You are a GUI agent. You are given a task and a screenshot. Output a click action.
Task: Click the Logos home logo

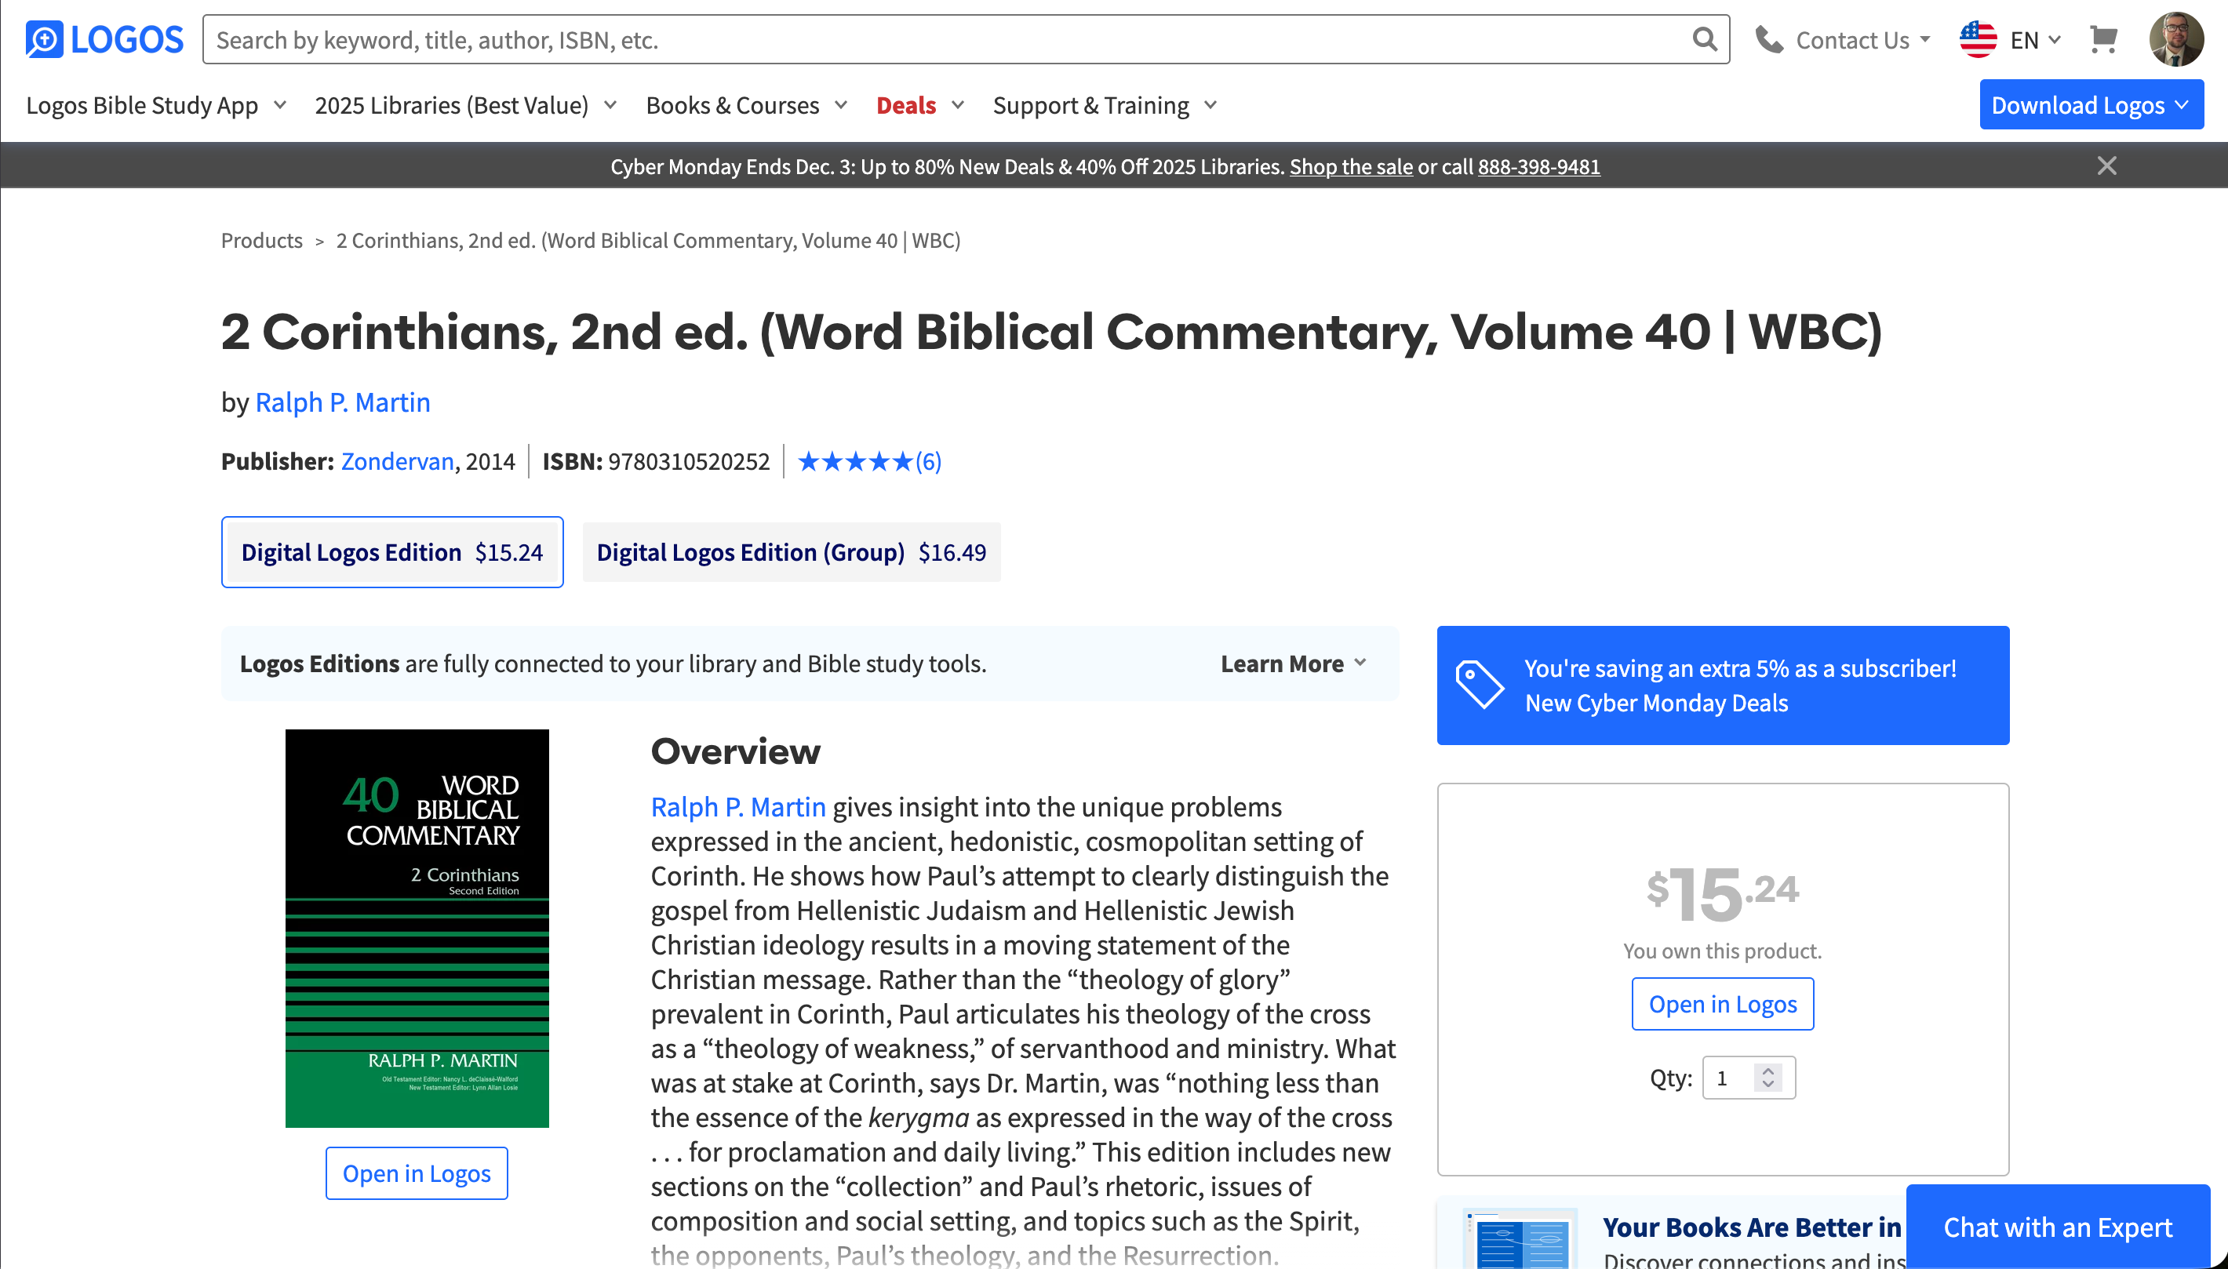click(x=104, y=39)
